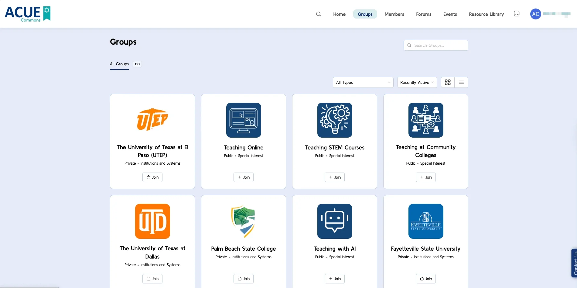Open the inbox messages icon

[516, 14]
